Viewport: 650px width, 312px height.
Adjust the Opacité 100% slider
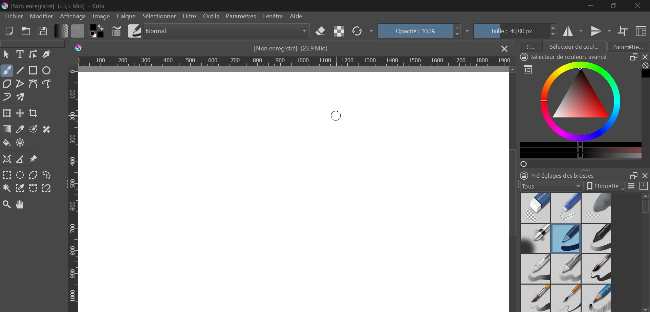[415, 31]
